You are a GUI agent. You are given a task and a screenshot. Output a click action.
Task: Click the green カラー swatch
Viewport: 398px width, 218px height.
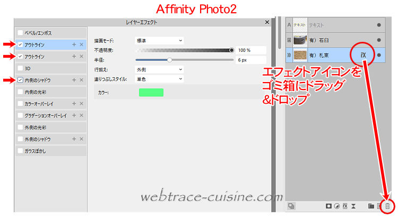151,93
